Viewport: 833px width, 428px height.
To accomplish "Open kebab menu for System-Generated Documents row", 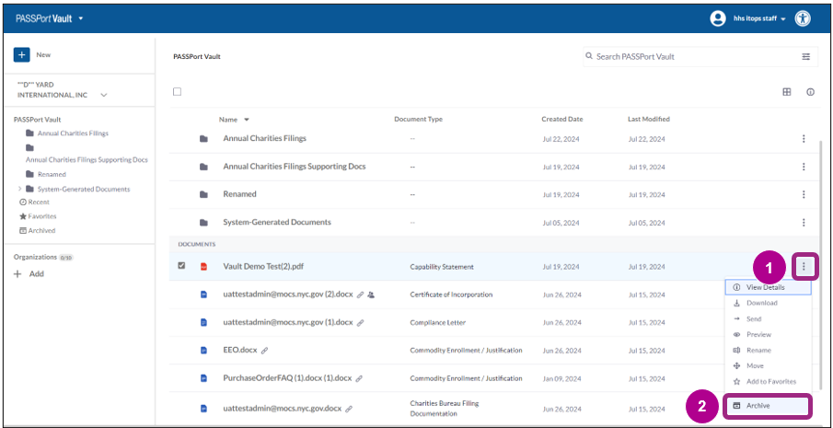I will 804,222.
